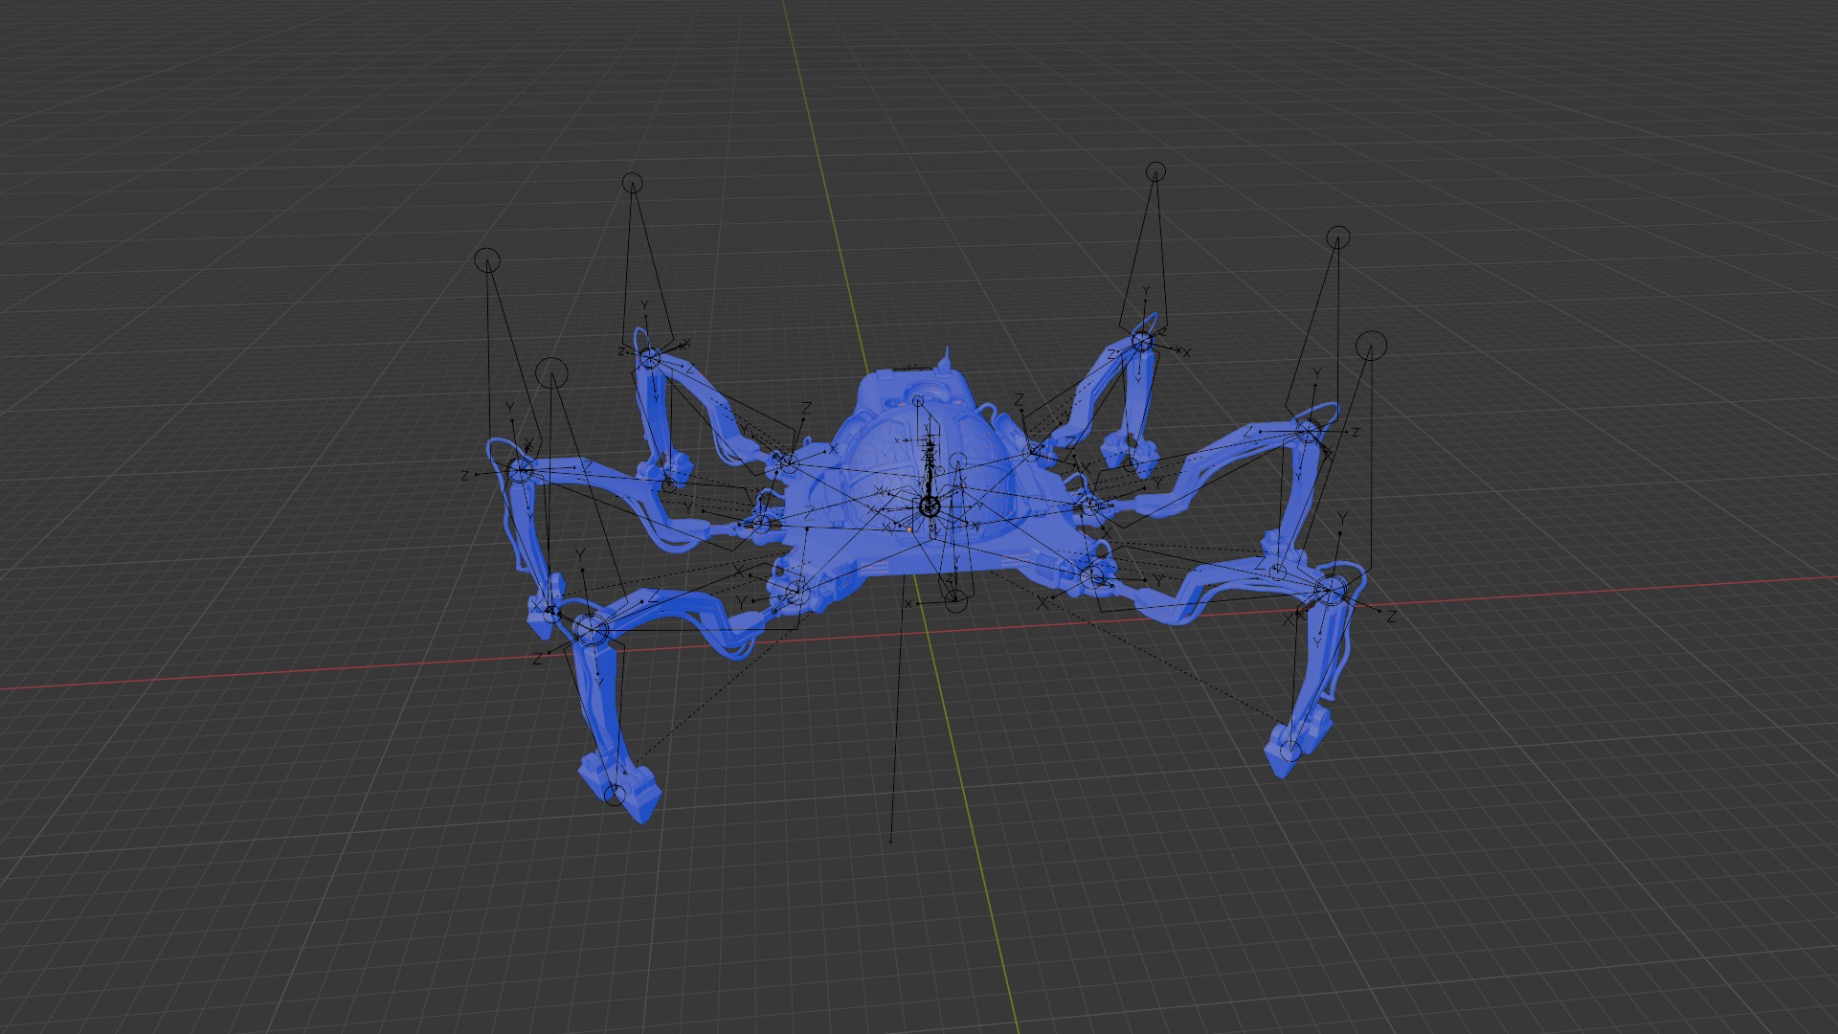The width and height of the screenshot is (1838, 1034).
Task: Select the control circle just below the robot body
Action: 955,601
